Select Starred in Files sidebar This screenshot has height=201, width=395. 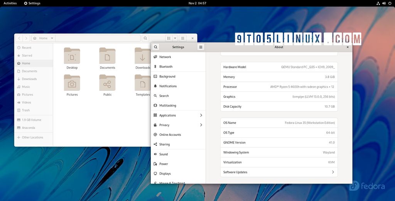(x=34, y=56)
